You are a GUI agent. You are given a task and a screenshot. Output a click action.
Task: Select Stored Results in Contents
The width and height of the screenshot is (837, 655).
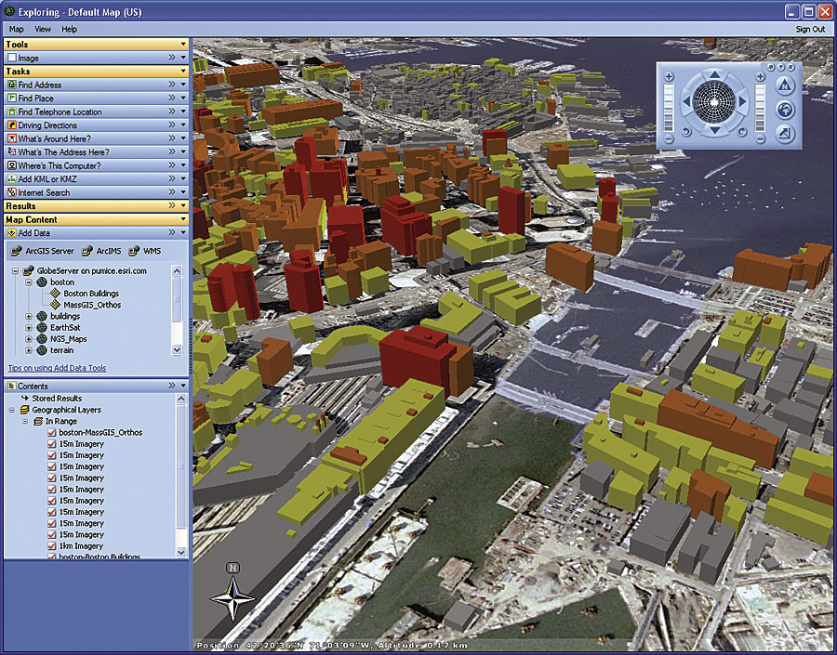coord(57,399)
